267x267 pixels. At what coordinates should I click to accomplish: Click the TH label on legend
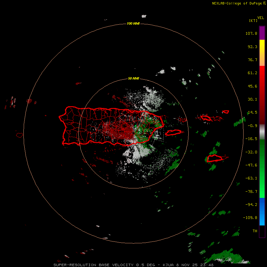point(255,231)
